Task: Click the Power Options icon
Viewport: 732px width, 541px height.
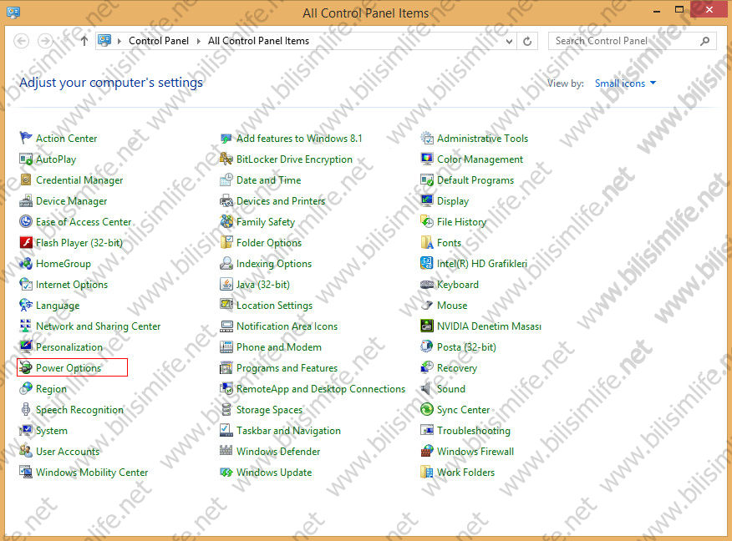Action: coord(26,368)
